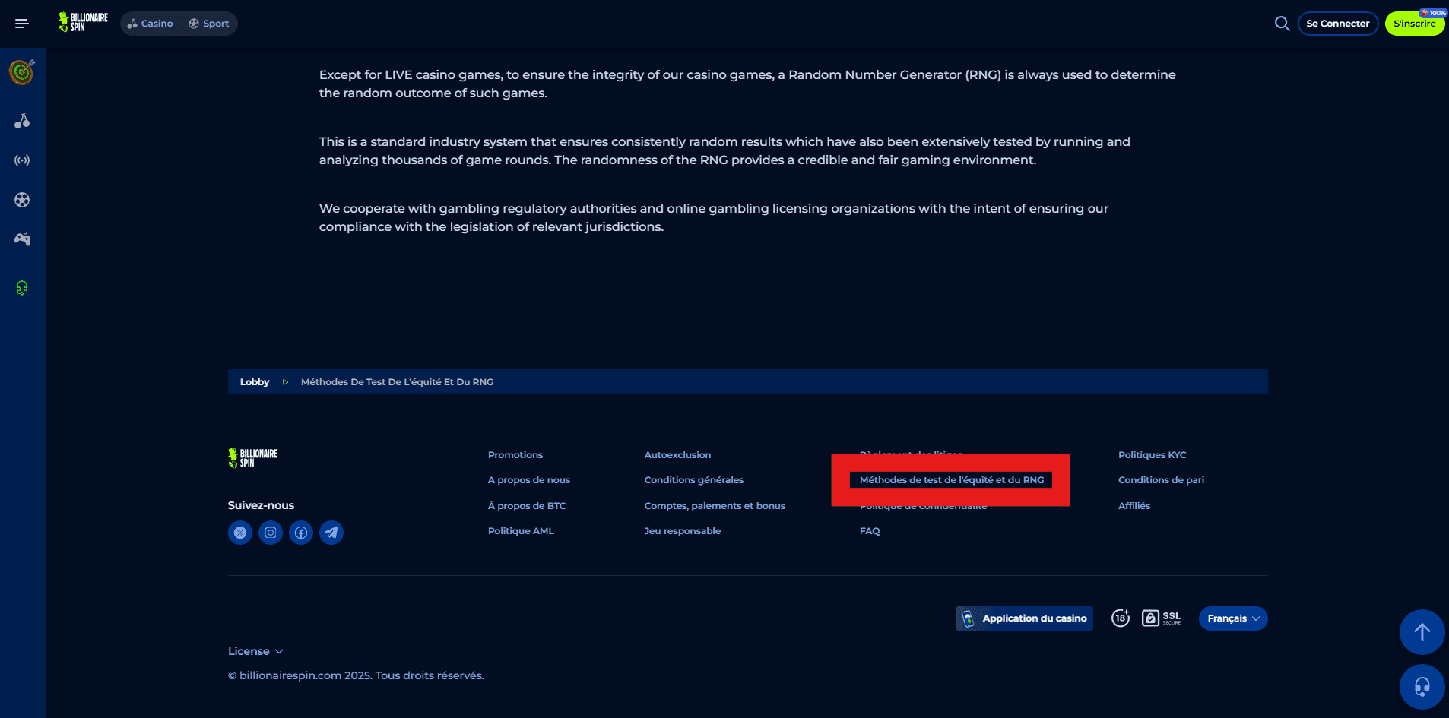Click the soccer ball sidebar icon
Screen dimensions: 1449x718
pyautogui.click(x=22, y=200)
